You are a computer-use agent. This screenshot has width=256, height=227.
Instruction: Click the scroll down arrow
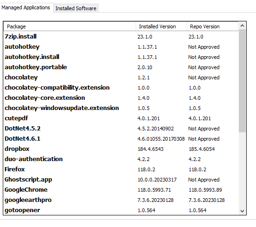pos(242,211)
